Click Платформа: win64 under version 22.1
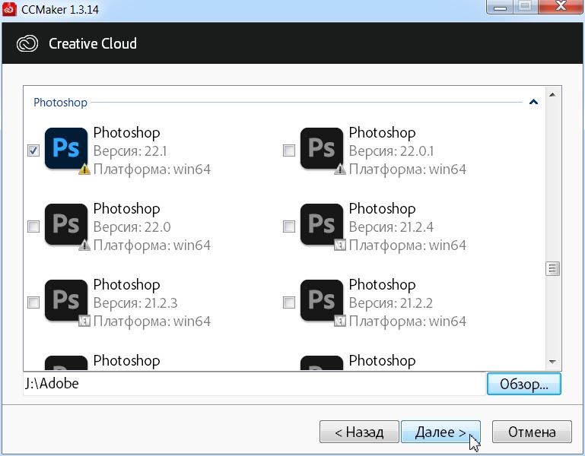 point(152,169)
